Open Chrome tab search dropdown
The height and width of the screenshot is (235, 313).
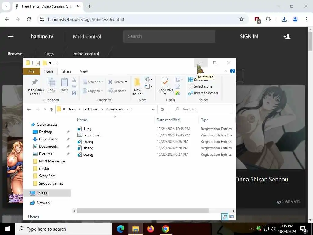click(x=6, y=6)
